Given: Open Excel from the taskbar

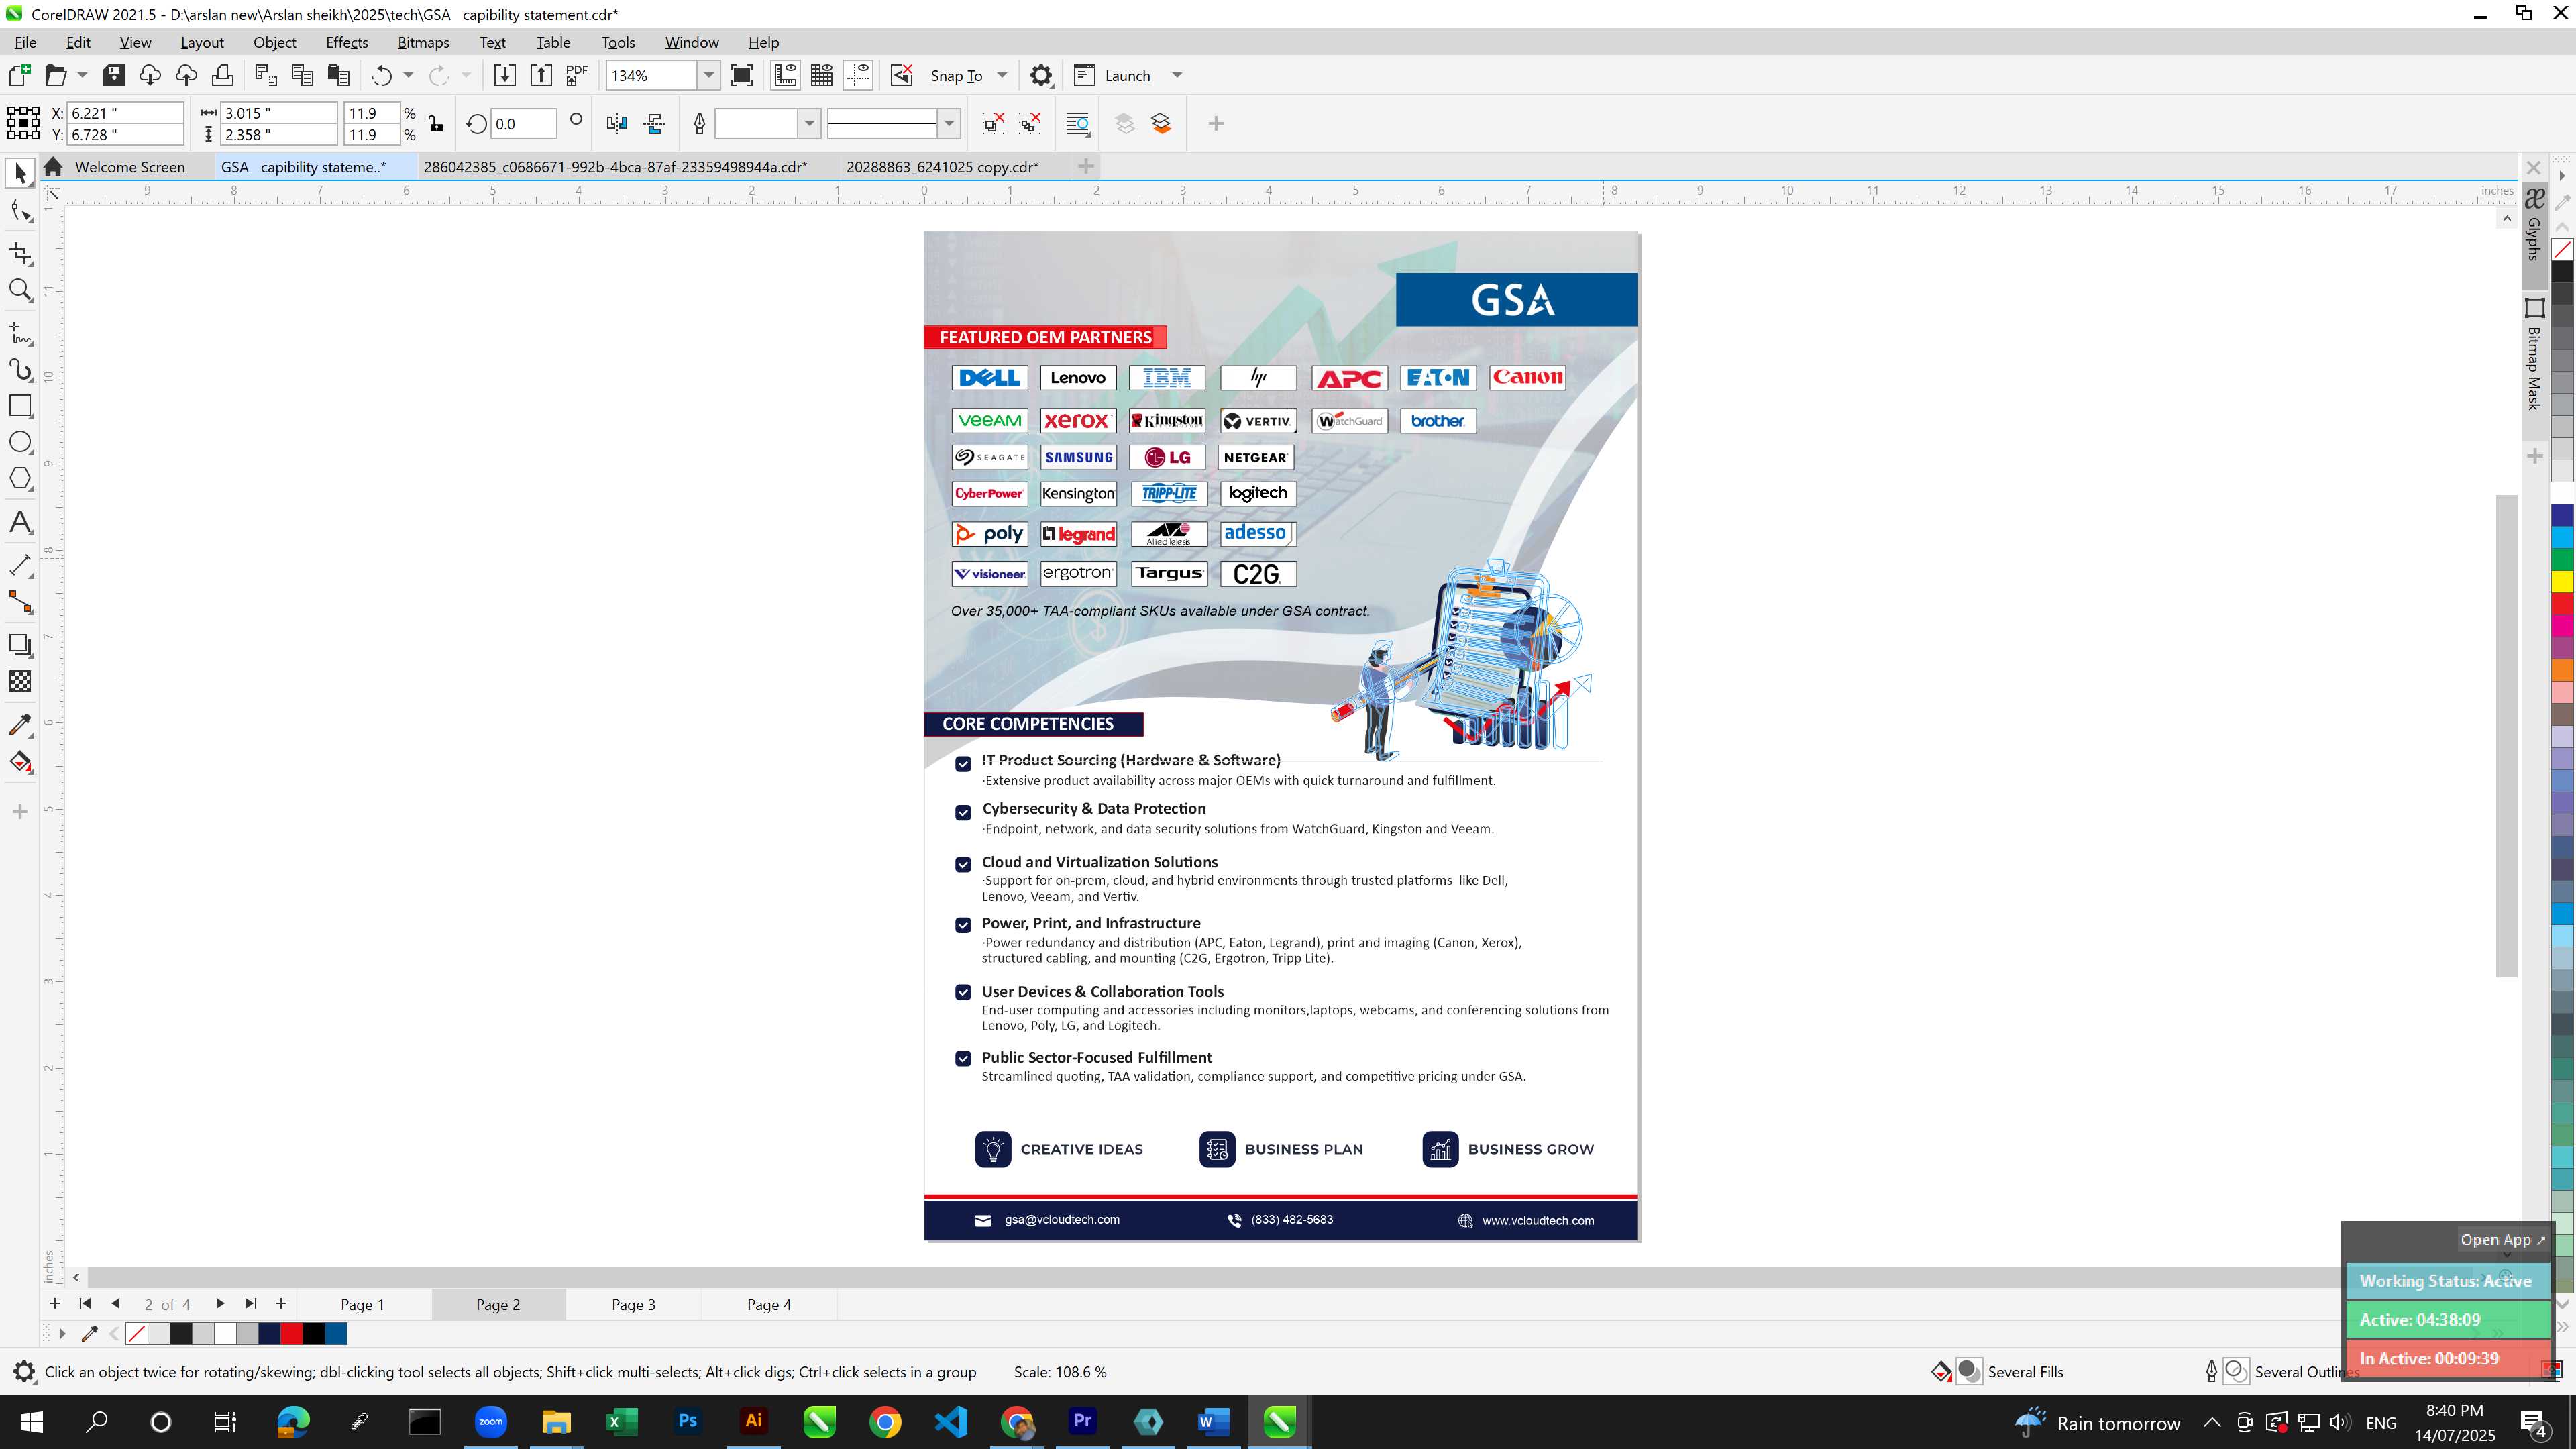Looking at the screenshot, I should [x=622, y=1421].
